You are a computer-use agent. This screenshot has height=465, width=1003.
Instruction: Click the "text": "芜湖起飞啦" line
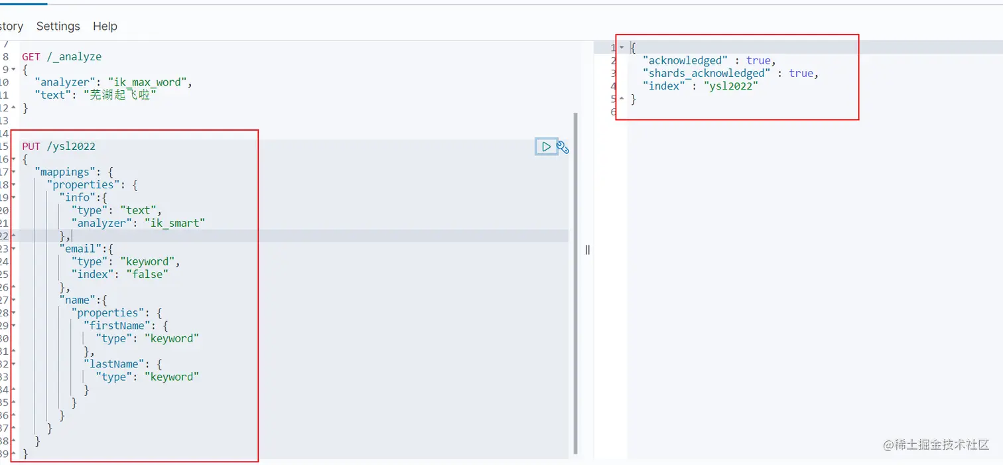point(96,95)
